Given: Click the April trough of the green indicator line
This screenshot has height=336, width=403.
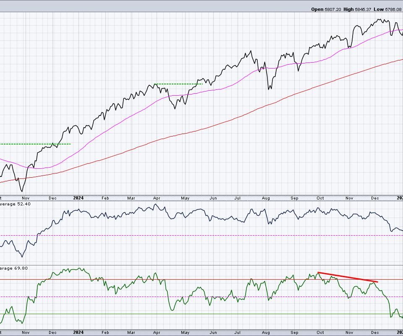Looking at the screenshot, I should coord(172,310).
